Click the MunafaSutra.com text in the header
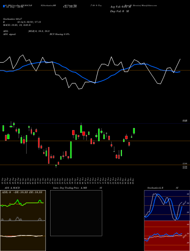This screenshot has width=190, height=251. coord(149,5)
